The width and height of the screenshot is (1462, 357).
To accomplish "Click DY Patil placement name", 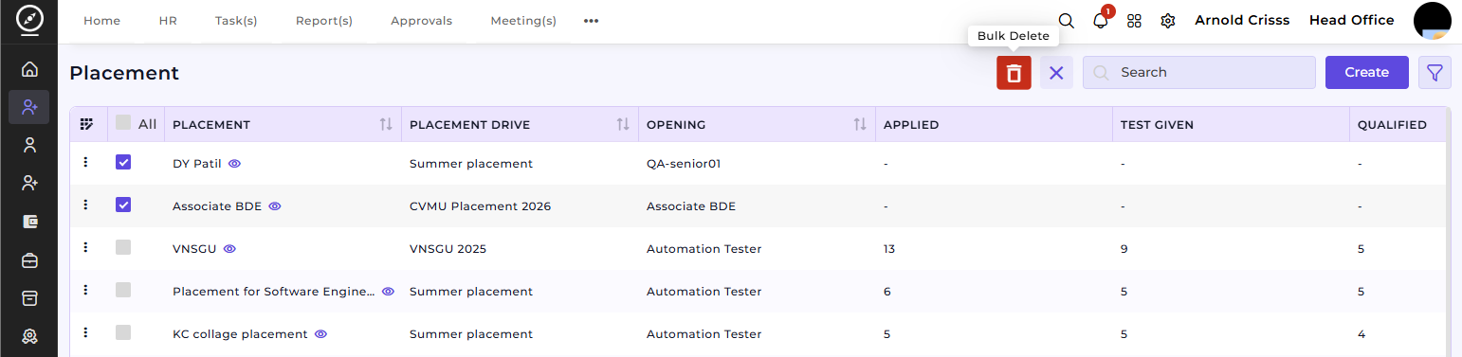I will (x=197, y=164).
